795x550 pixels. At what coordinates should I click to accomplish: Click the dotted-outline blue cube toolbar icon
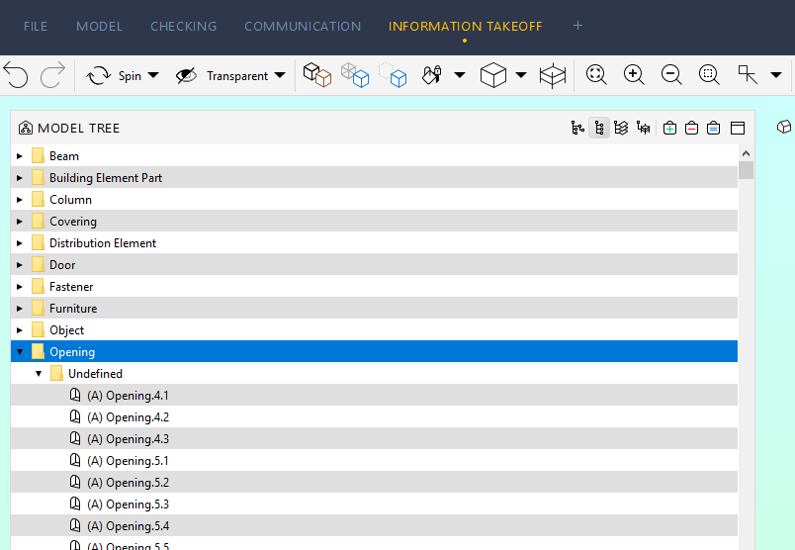[393, 75]
